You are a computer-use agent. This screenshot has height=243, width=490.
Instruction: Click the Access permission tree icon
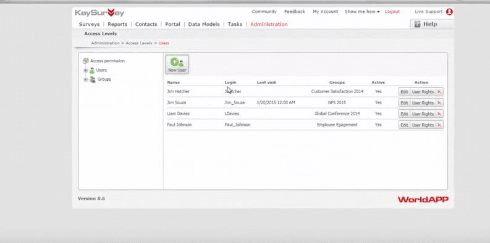85,61
